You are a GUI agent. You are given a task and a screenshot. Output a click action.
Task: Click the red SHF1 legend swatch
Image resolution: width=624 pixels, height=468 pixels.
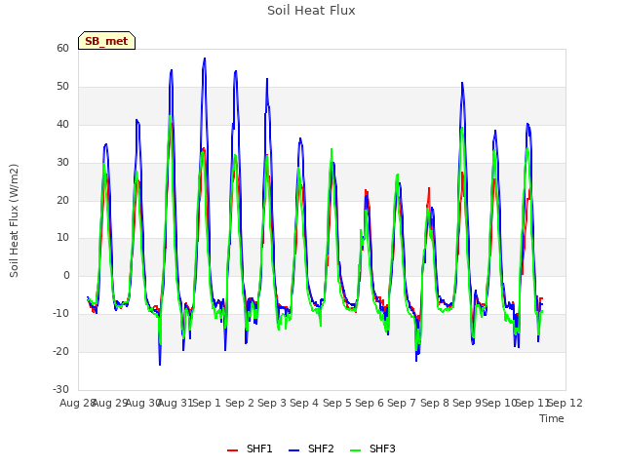[x=232, y=450]
